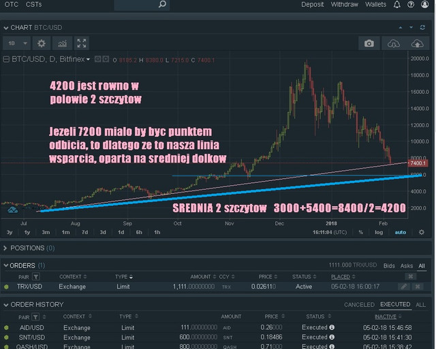
Task: Open the BTC/USD, D, Bitfinex legend dropdown arrow
Action: (88, 59)
